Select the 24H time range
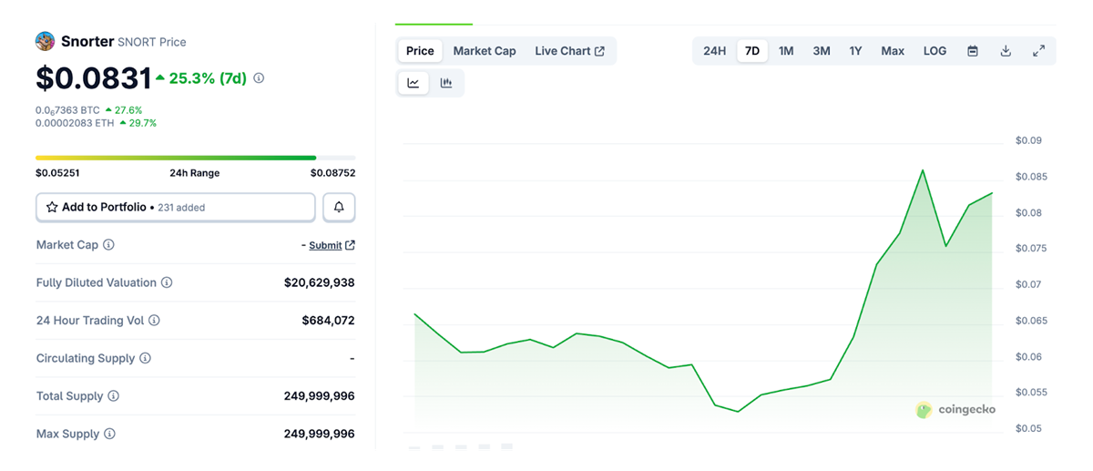Viewport: 1093px width, 471px height. click(715, 51)
